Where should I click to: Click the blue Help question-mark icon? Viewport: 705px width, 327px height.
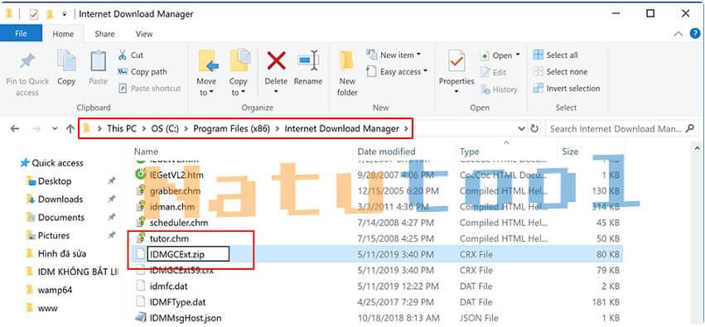(695, 34)
